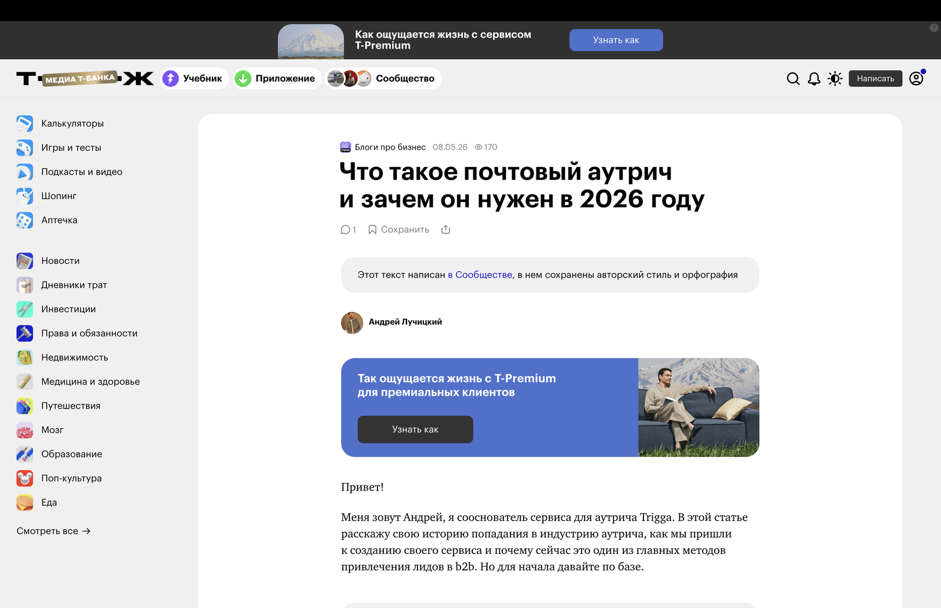
Task: Click the Инвестиции sidebar icon
Action: pos(25,309)
